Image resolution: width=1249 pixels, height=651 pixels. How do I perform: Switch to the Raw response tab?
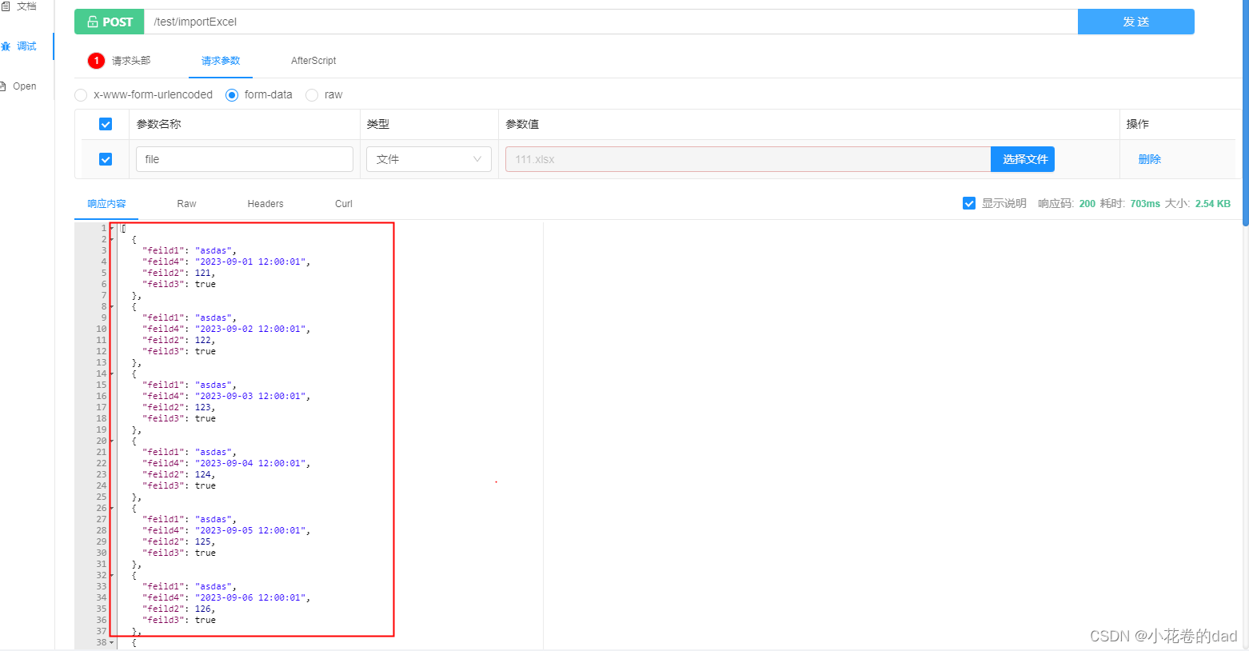tap(186, 204)
